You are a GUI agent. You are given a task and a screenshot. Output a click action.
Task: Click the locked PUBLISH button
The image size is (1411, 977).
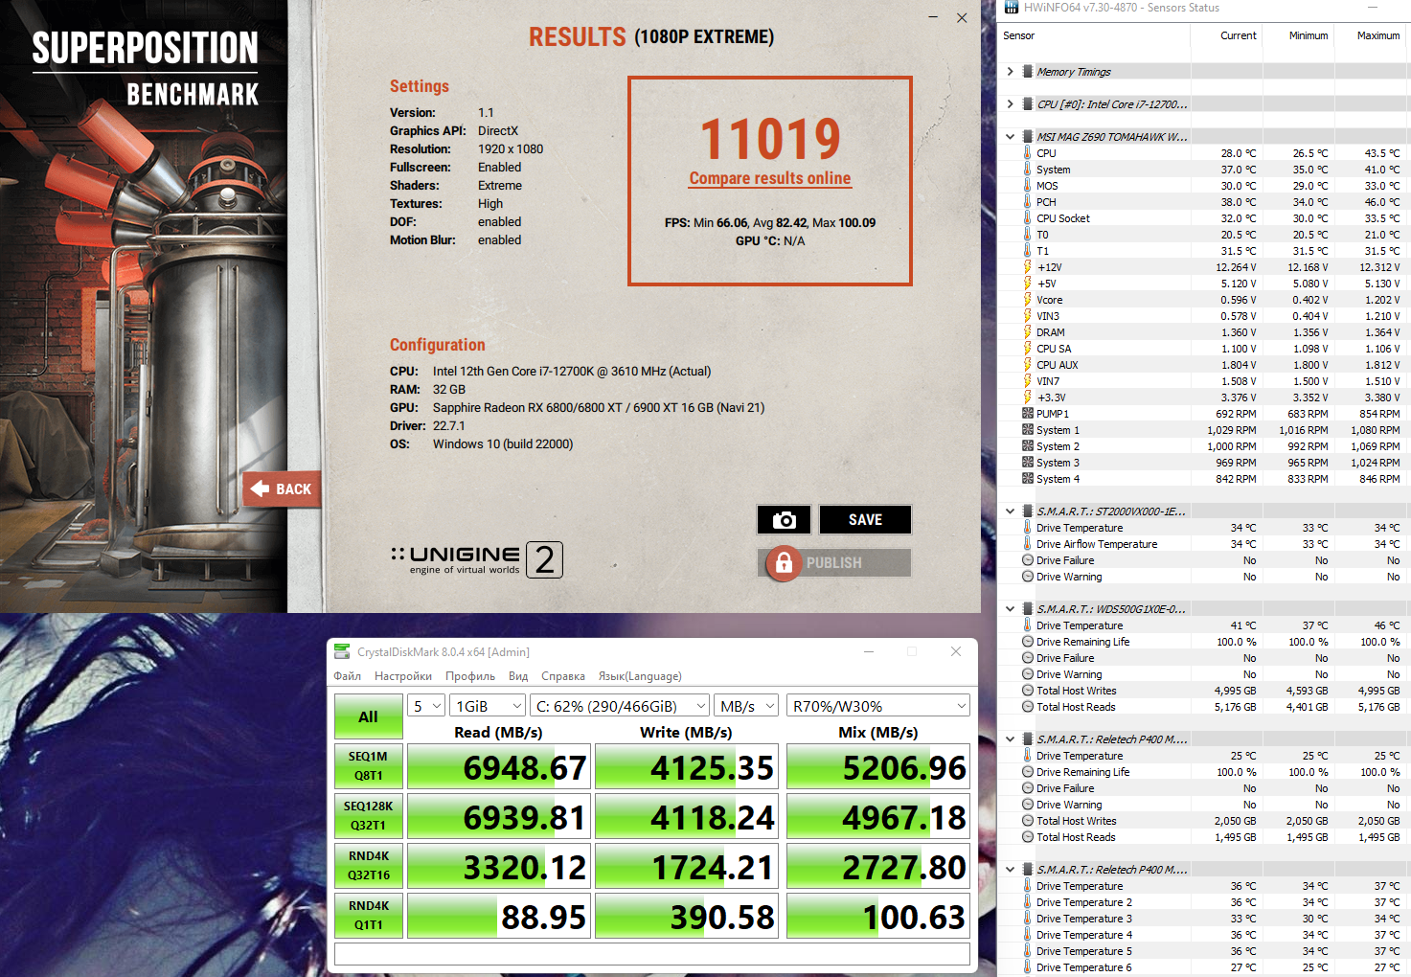click(833, 563)
